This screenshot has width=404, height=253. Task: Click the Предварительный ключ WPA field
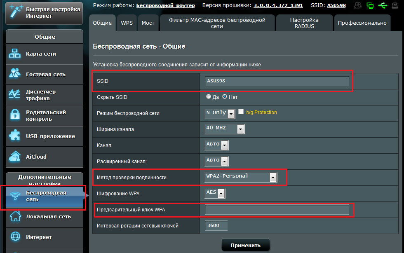coord(277,210)
